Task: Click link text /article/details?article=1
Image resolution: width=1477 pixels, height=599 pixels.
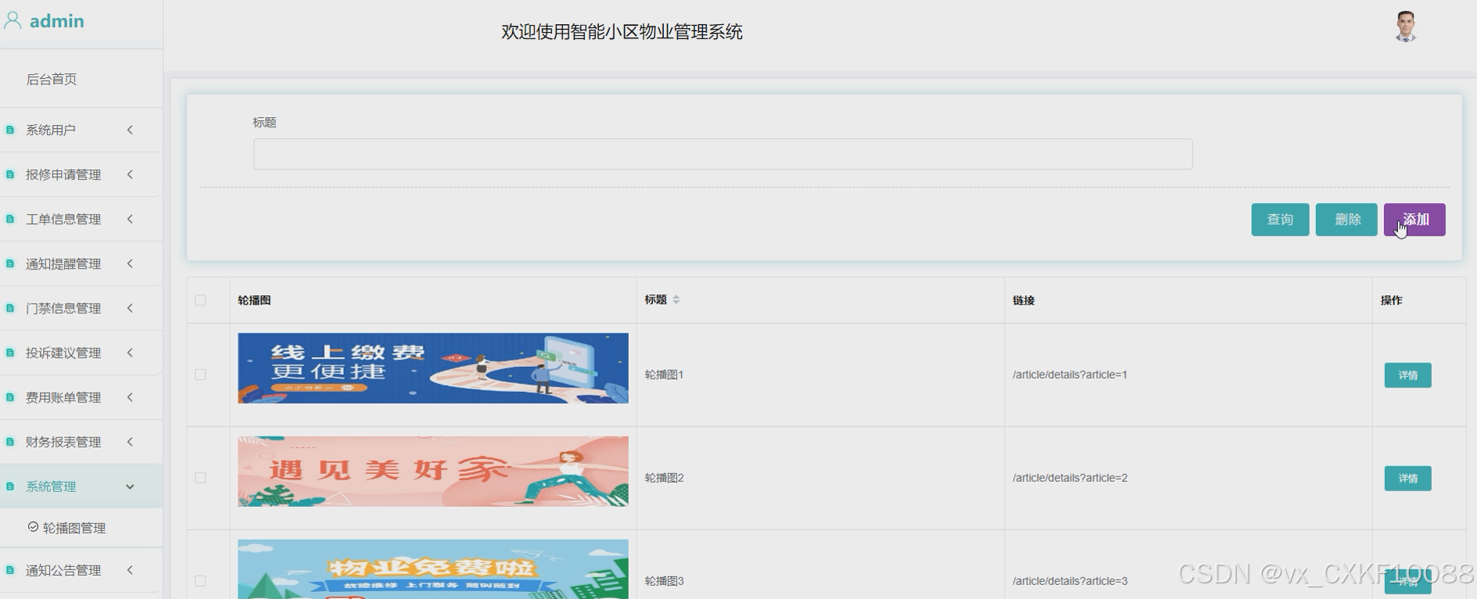Action: point(1070,375)
